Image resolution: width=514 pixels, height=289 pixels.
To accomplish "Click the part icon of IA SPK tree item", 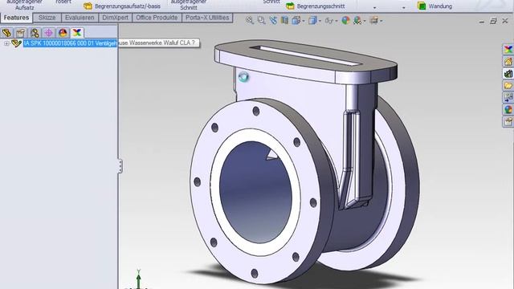I will [x=16, y=43].
